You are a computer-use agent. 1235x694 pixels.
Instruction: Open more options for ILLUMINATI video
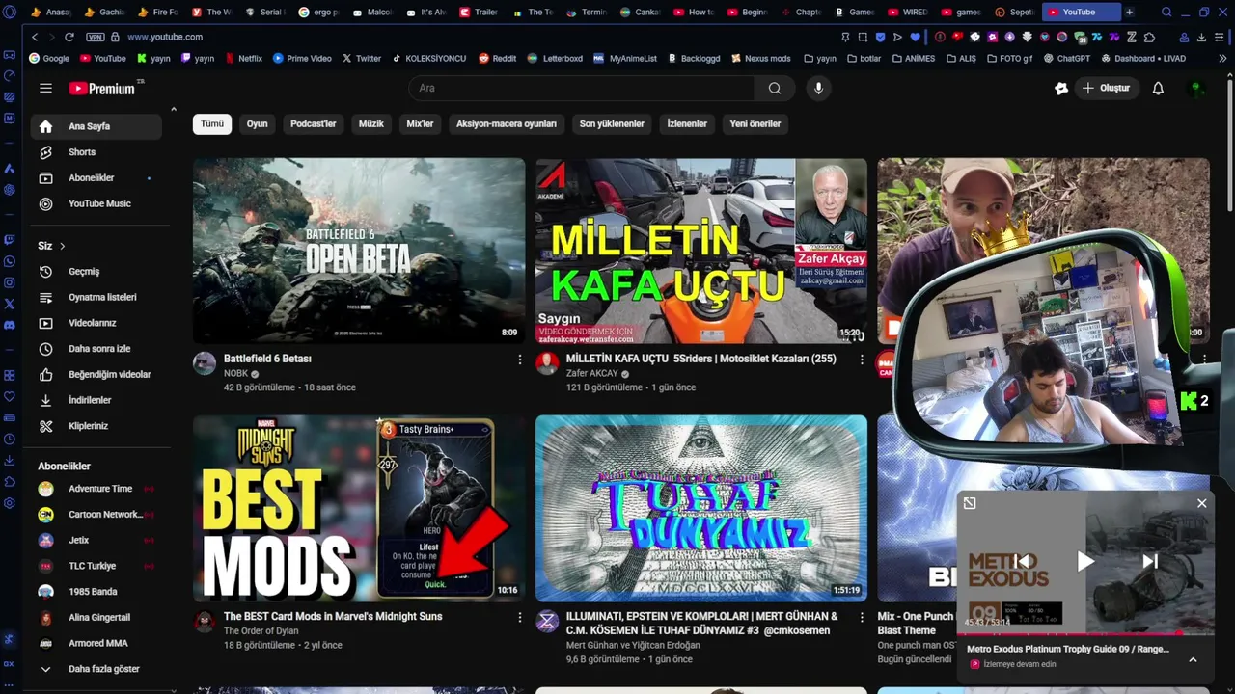(x=862, y=617)
